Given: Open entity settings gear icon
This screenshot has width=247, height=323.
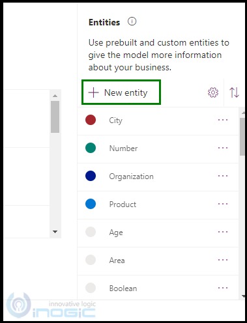Looking at the screenshot, I should pyautogui.click(x=213, y=92).
